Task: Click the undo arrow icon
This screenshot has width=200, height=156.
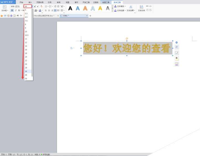Action: tap(18, 16)
